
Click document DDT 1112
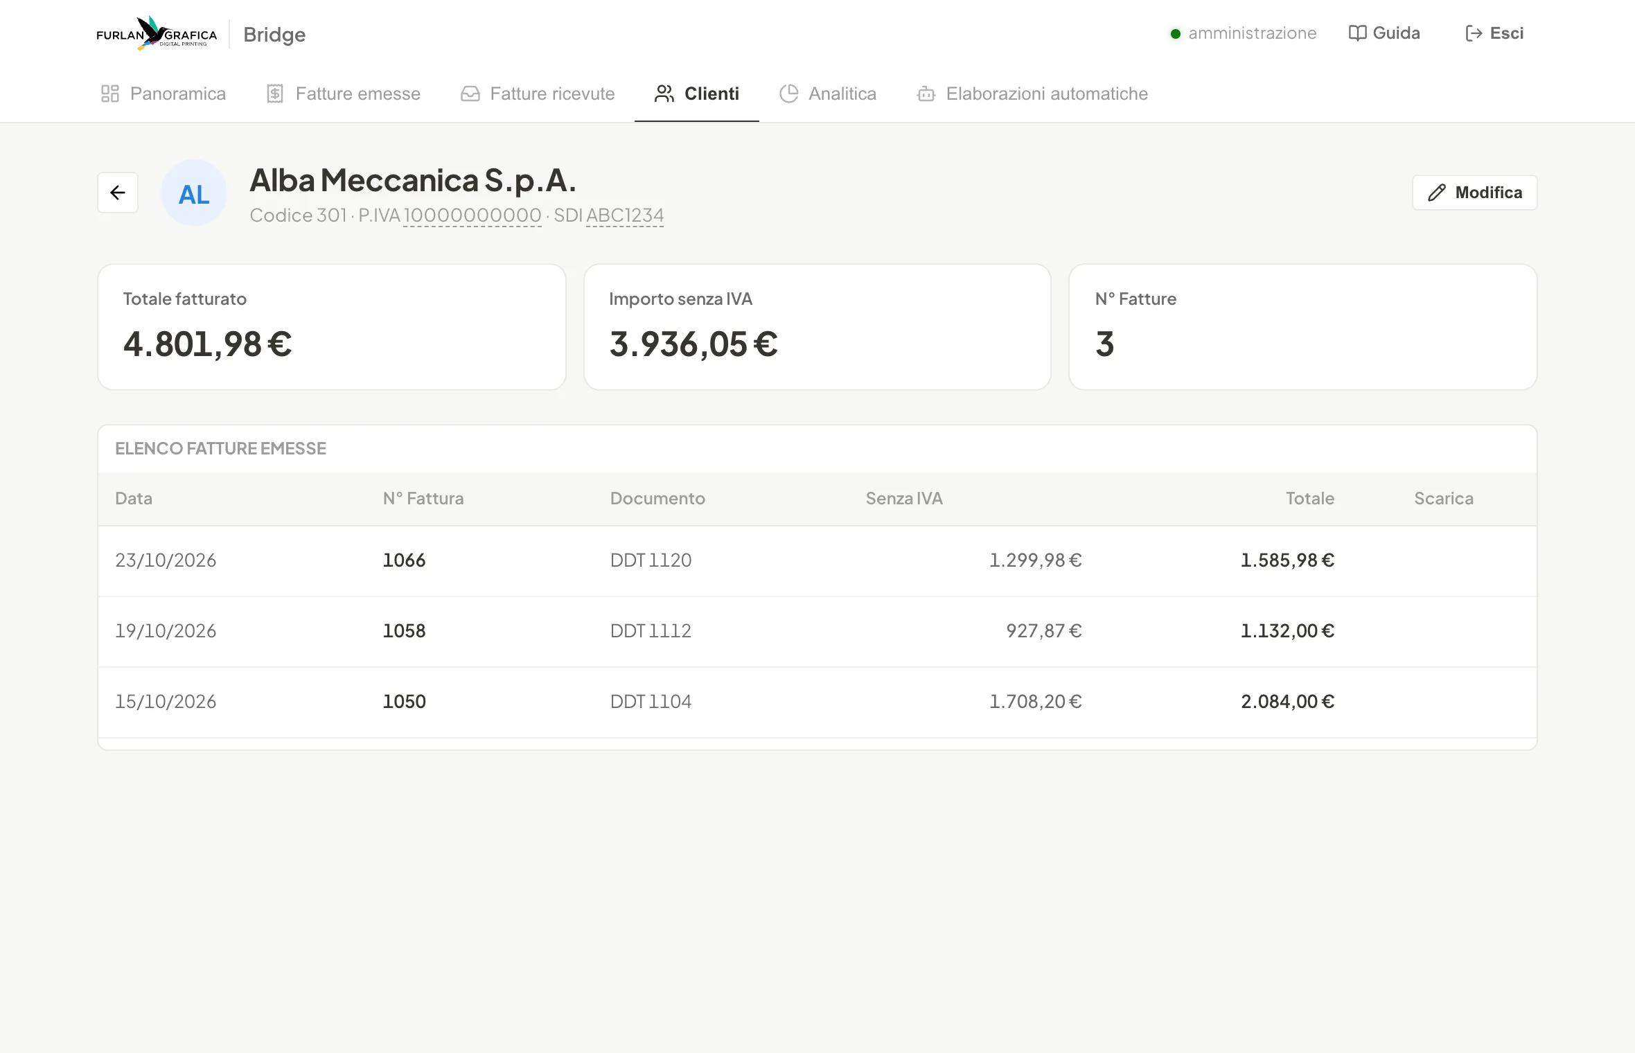(651, 631)
